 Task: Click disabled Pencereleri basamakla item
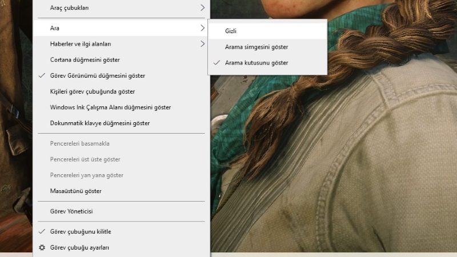pos(121,144)
